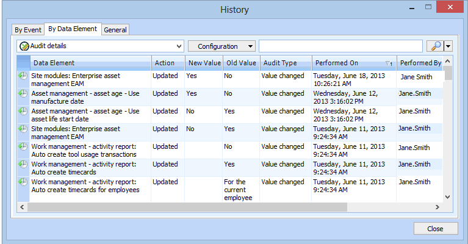
Task: Select the grid's top-left corner selector cell
Action: (23, 63)
